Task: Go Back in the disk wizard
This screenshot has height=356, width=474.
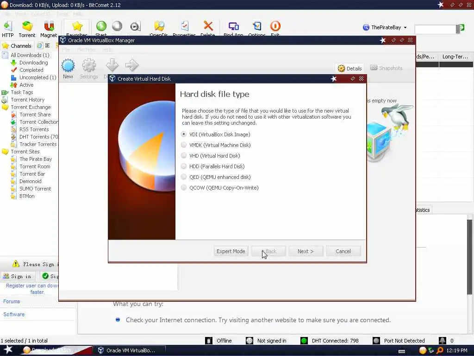Action: 268,251
